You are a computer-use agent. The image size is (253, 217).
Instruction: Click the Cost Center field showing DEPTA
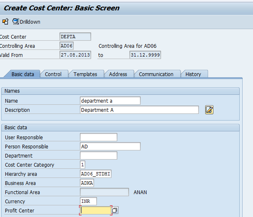[75, 37]
